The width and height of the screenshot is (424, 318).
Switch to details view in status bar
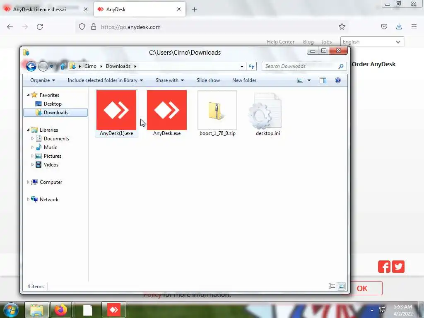click(x=332, y=286)
